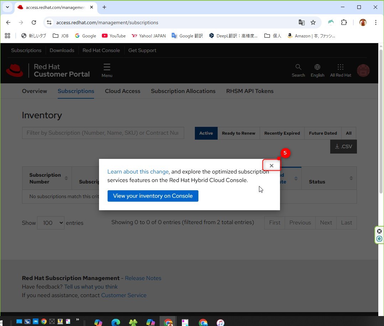The height and width of the screenshot is (326, 384).
Task: Open the JOB bookmarks folder
Action: pos(61,36)
